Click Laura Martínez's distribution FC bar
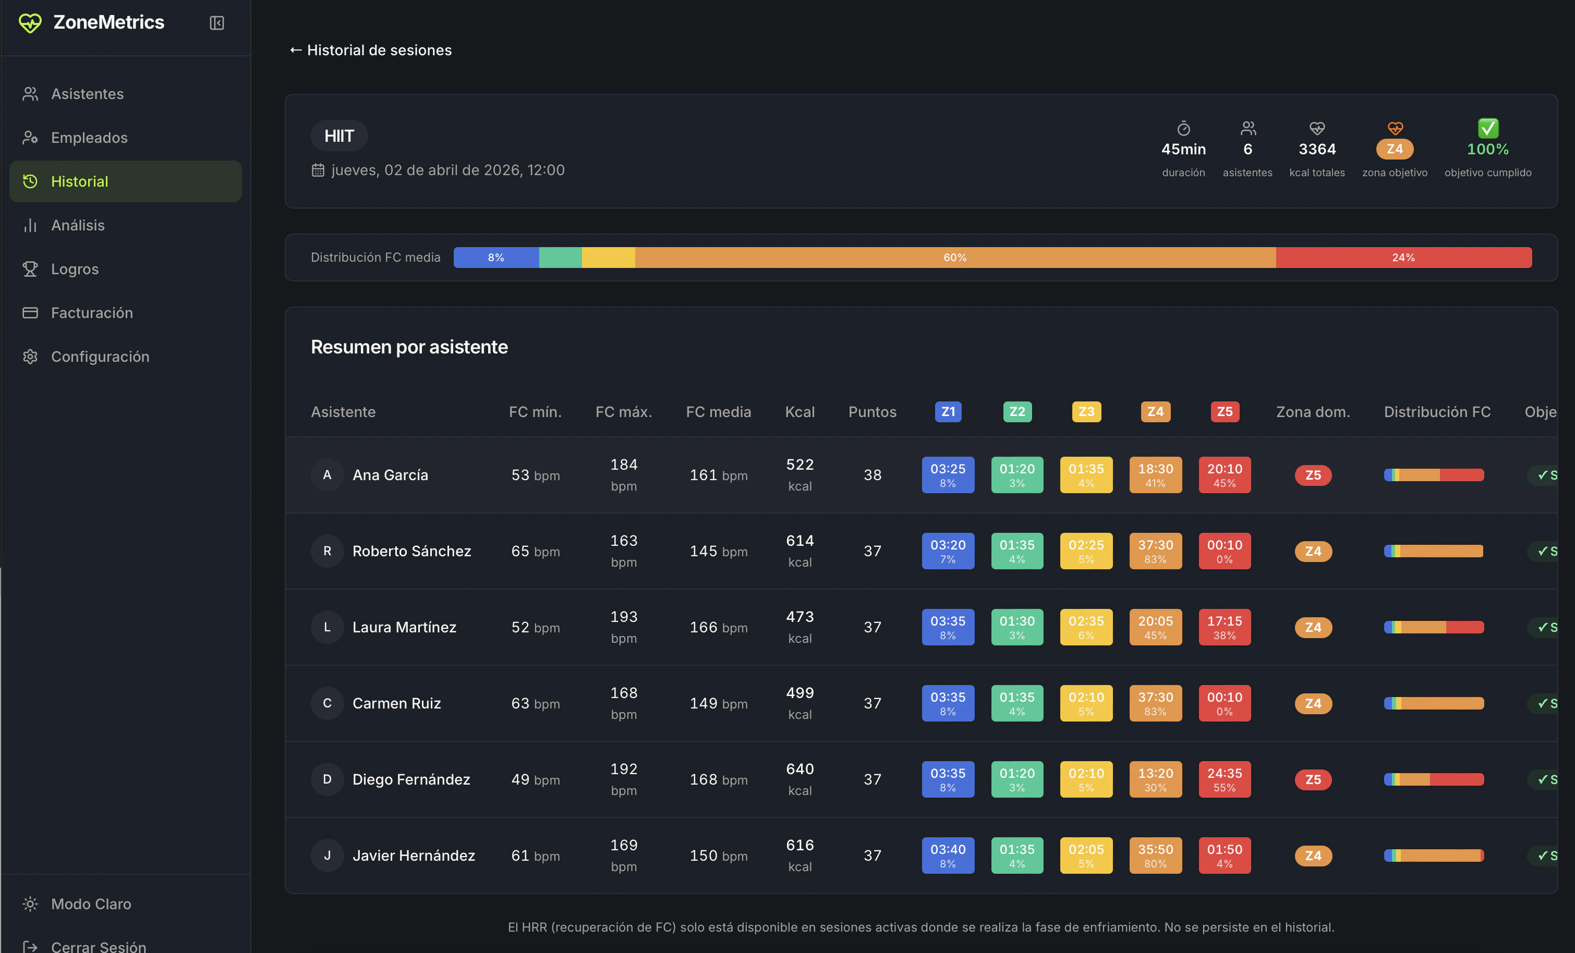1575x953 pixels. click(1434, 627)
